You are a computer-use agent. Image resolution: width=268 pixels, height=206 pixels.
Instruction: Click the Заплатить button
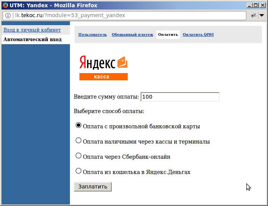pyautogui.click(x=93, y=187)
